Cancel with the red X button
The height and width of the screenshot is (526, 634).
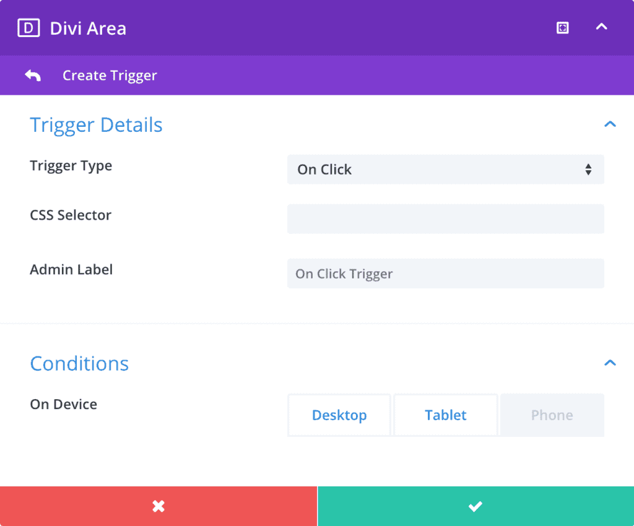(x=158, y=506)
